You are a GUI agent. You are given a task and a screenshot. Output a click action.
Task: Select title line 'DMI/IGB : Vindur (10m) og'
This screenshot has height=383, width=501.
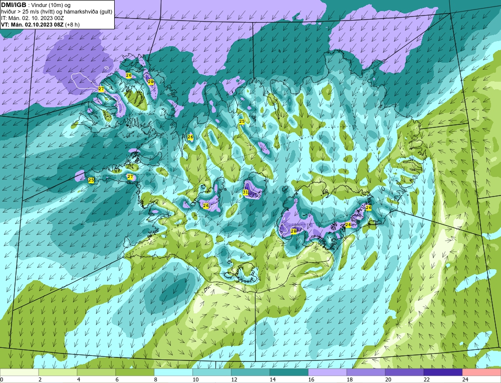[x=36, y=5]
